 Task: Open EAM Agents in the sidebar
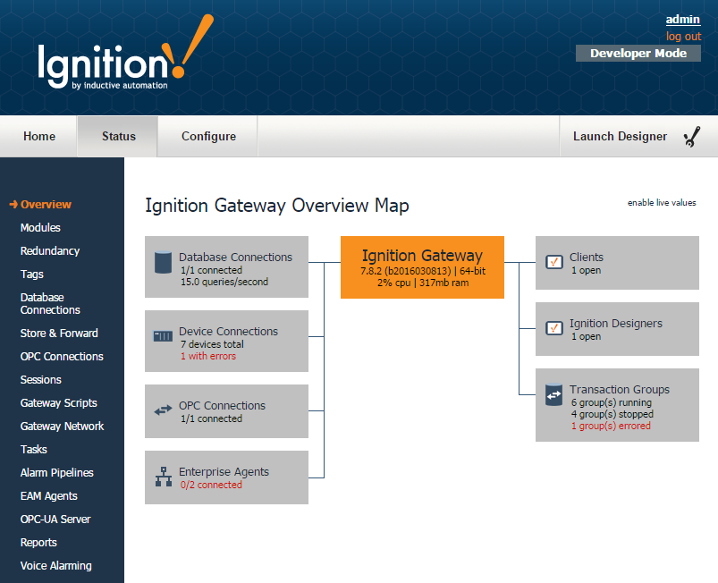(48, 496)
